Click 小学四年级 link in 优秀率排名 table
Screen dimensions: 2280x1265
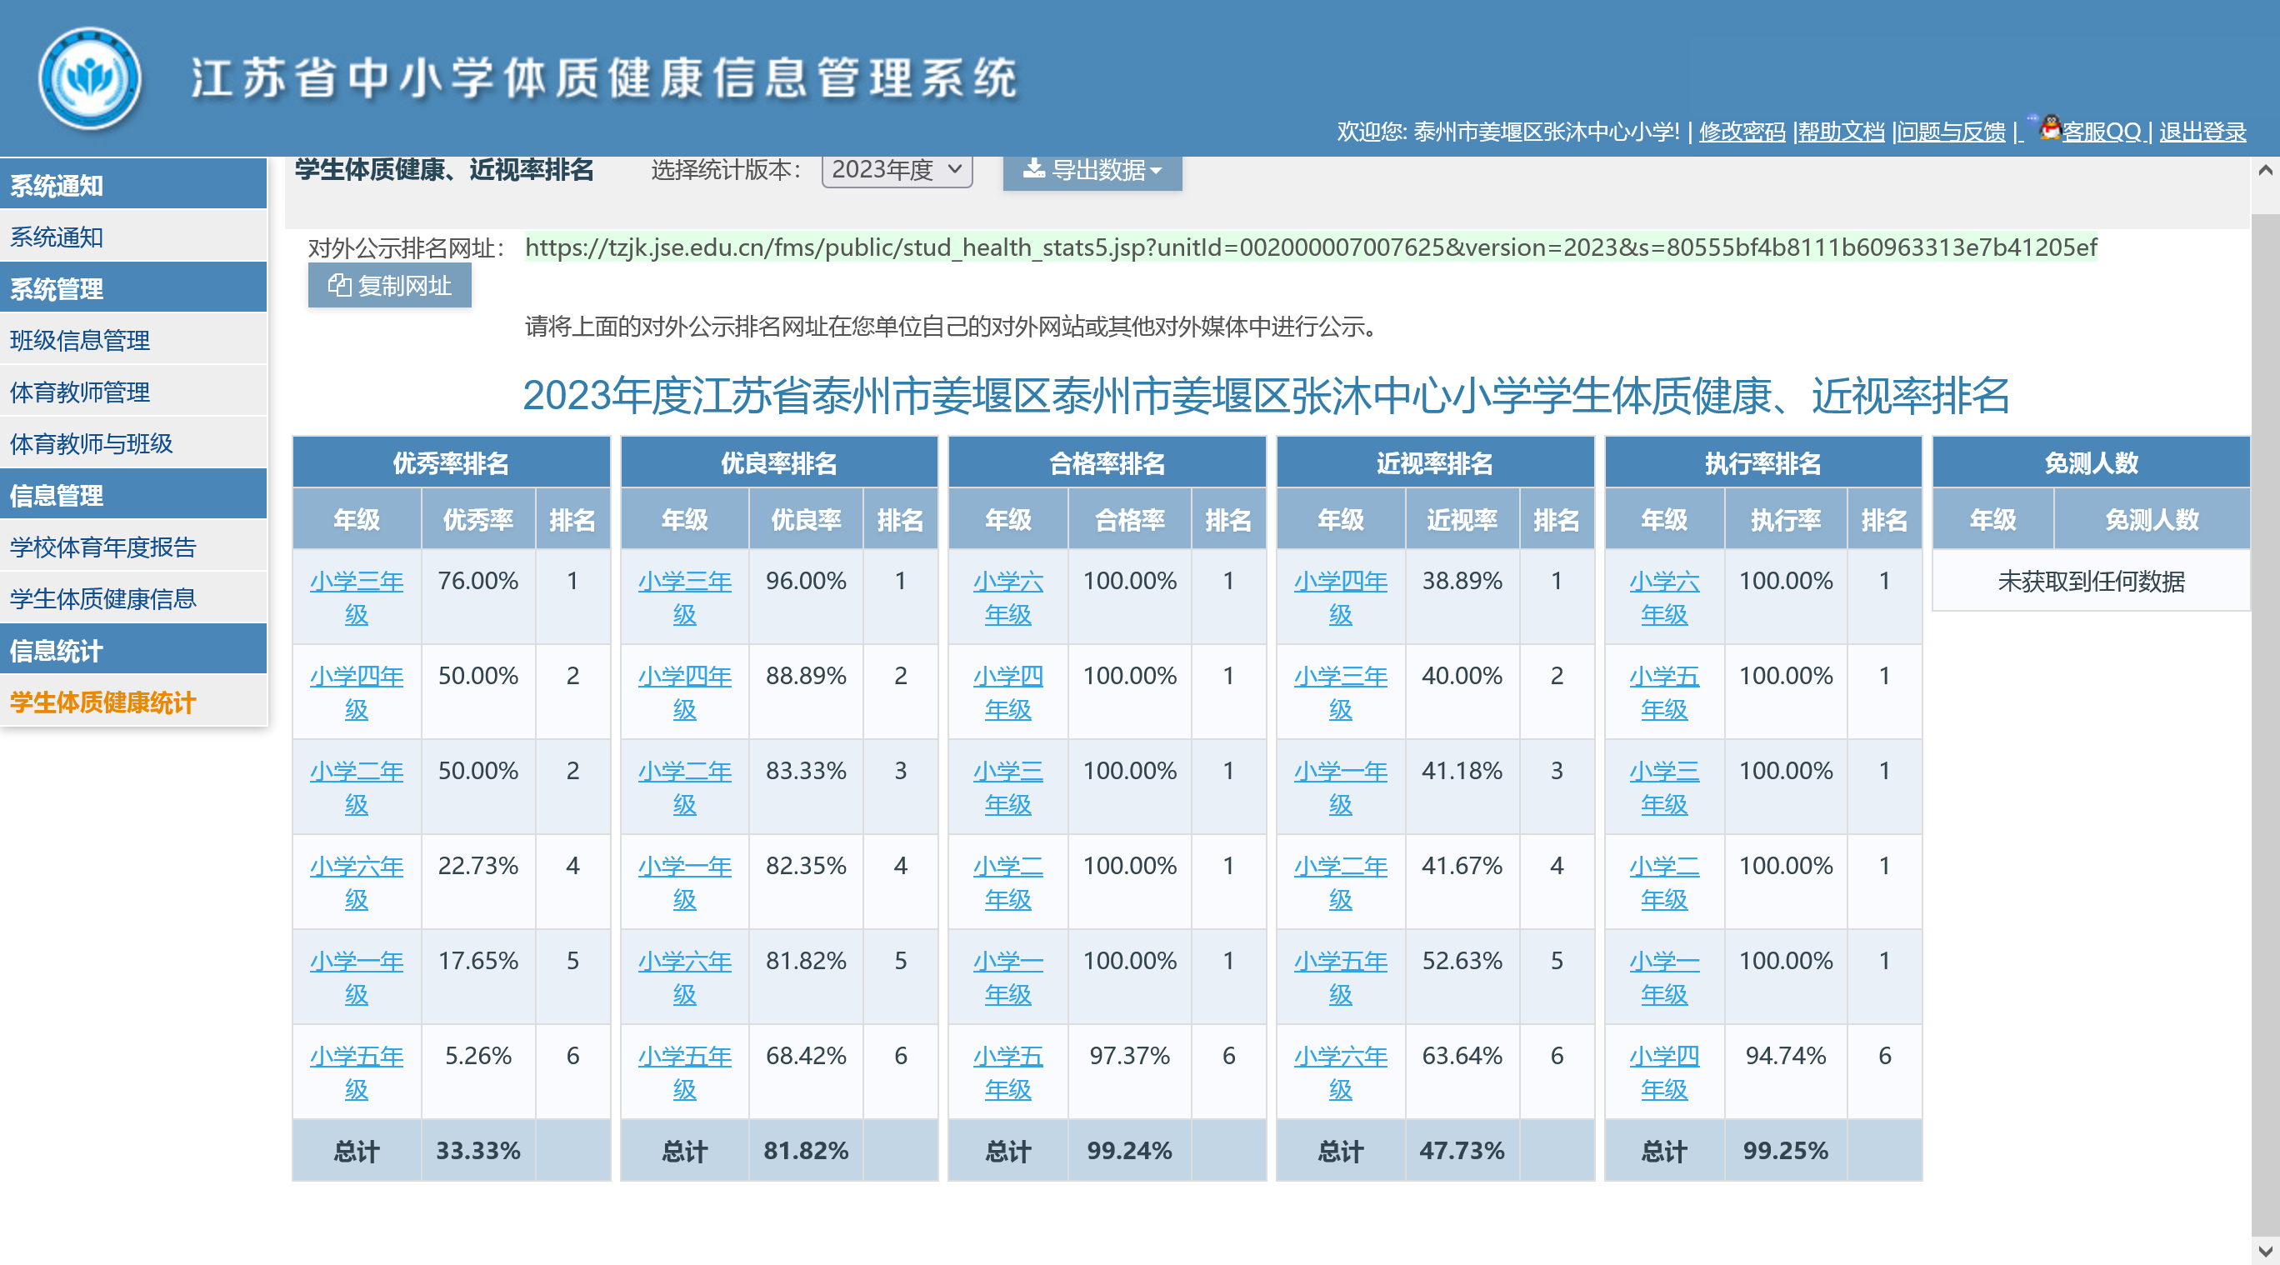coord(357,692)
